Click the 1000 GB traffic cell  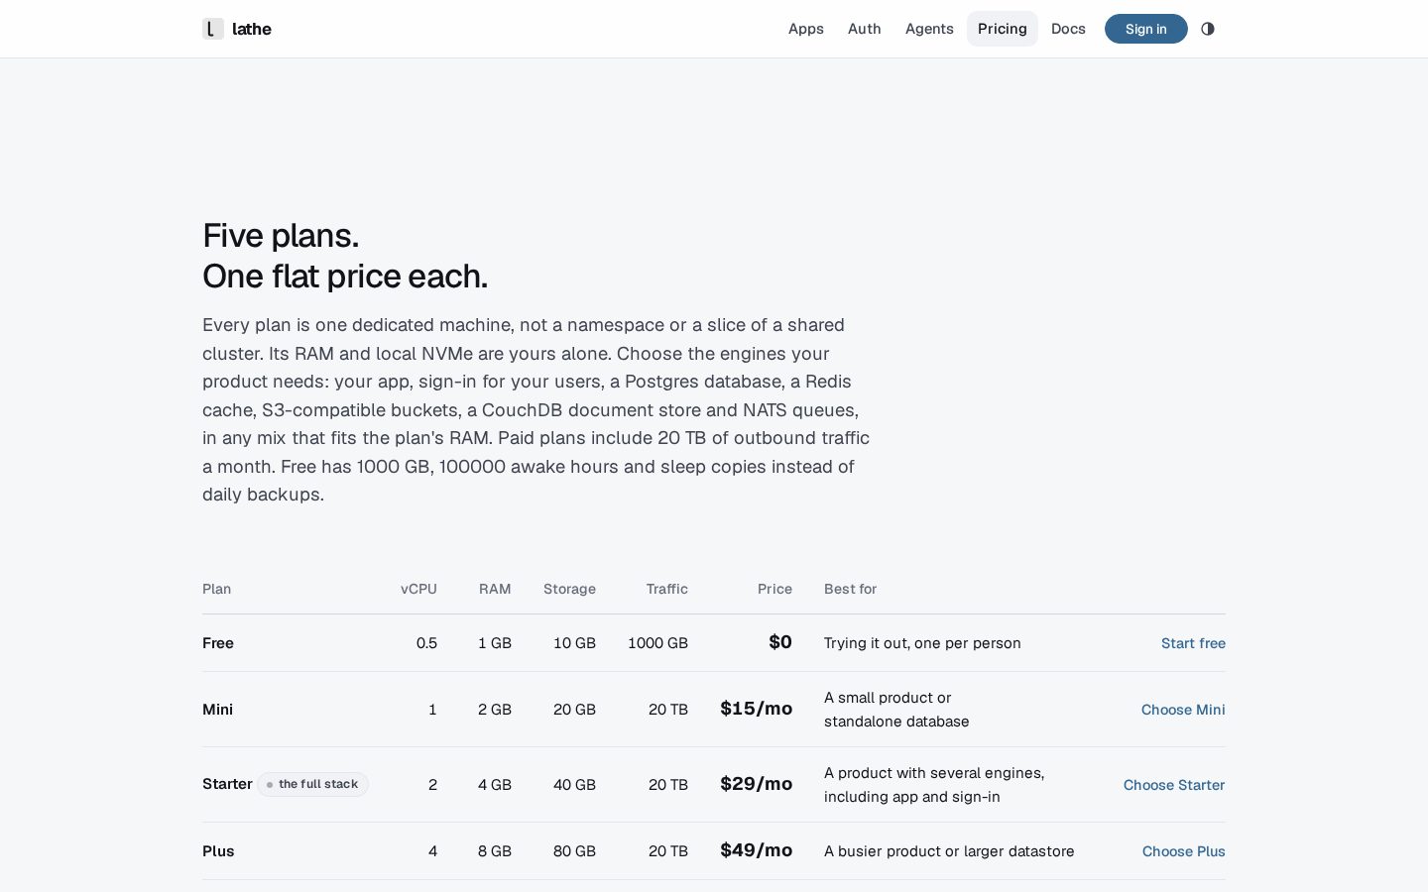[657, 643]
